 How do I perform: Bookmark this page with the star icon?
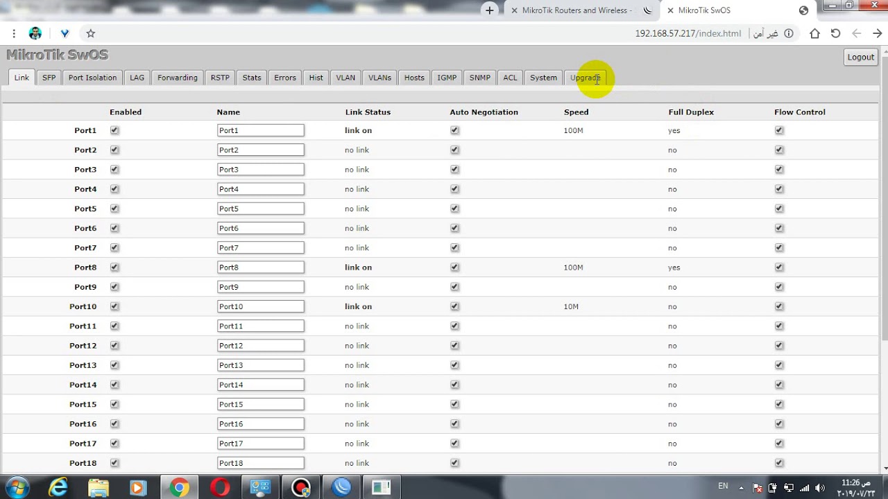pyautogui.click(x=91, y=33)
